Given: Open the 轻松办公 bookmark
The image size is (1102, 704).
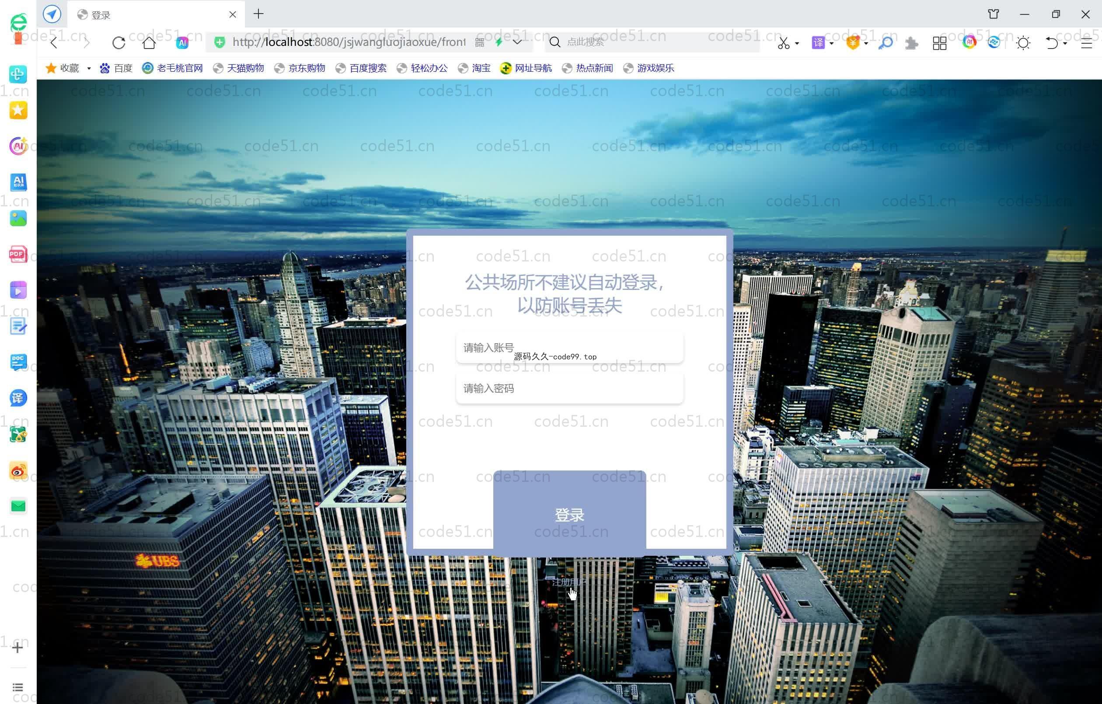Looking at the screenshot, I should pos(422,68).
